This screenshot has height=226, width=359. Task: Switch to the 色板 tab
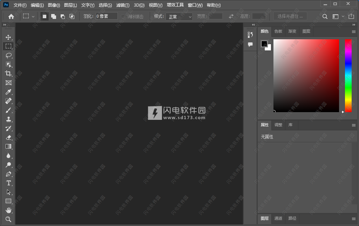click(278, 31)
